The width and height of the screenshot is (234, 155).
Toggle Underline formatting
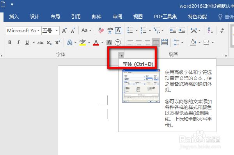tap(27, 42)
